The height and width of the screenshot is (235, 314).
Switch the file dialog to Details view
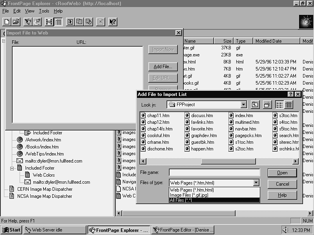pyautogui.click(x=289, y=105)
